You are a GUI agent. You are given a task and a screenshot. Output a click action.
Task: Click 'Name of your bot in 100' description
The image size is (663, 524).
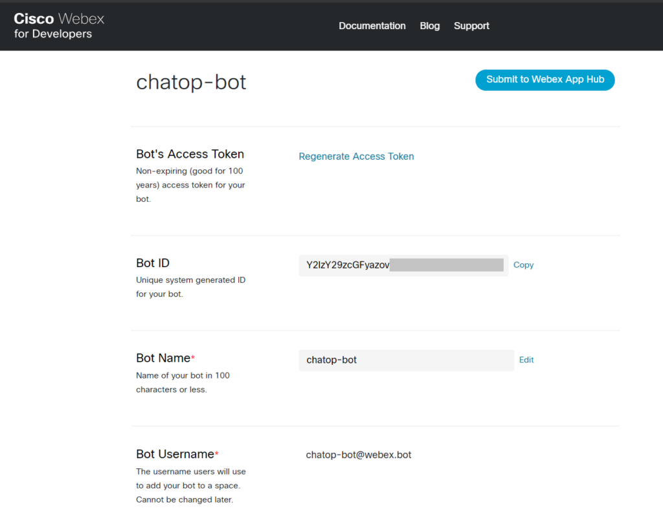click(183, 382)
